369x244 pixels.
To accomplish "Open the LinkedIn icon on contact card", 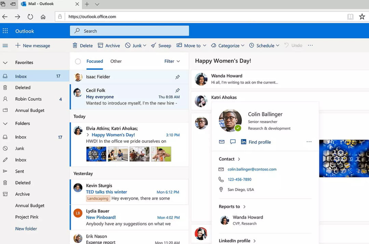I will click(x=244, y=142).
